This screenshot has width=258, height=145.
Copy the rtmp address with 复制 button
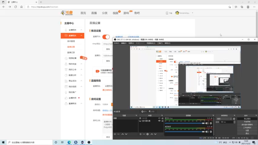click(x=108, y=49)
